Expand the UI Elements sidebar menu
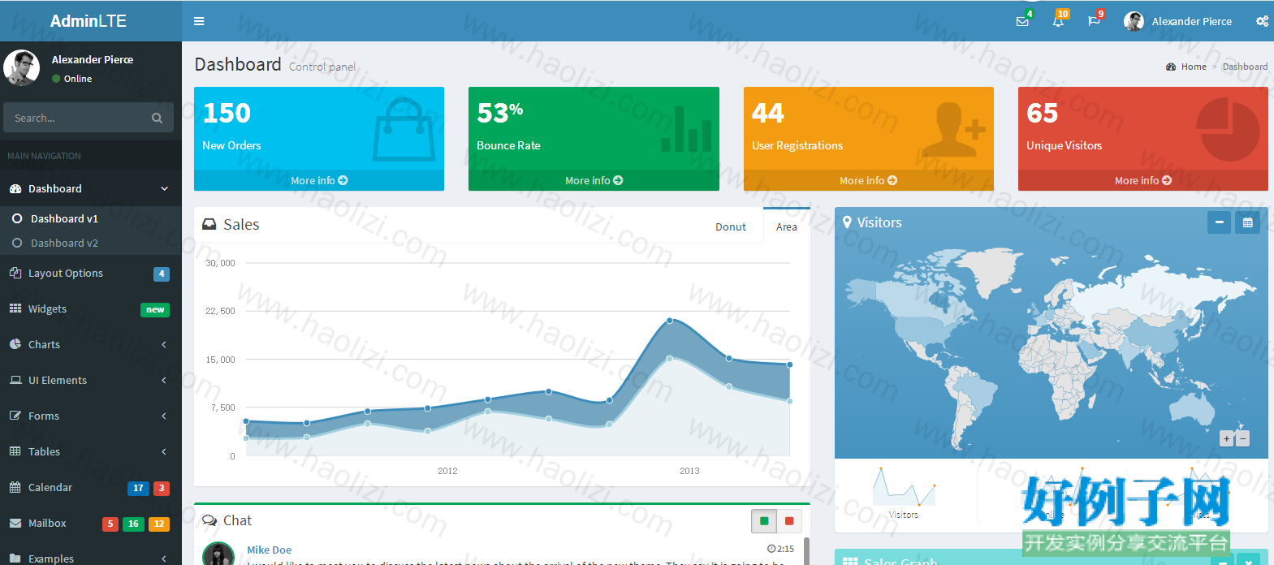 click(90, 380)
